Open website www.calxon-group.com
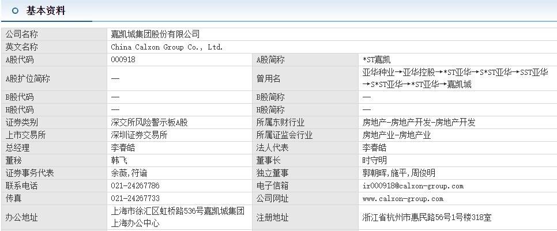557x231 pixels. click(x=403, y=199)
